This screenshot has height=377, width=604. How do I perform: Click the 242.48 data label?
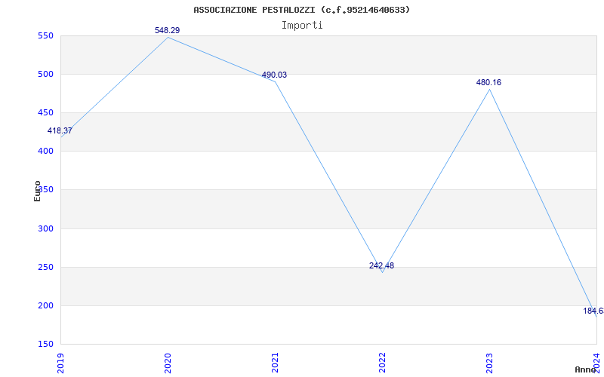point(381,266)
